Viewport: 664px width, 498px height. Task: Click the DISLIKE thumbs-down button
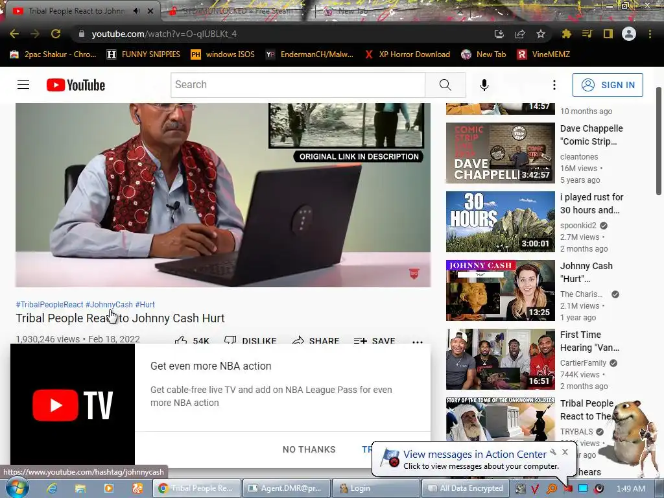click(x=250, y=340)
